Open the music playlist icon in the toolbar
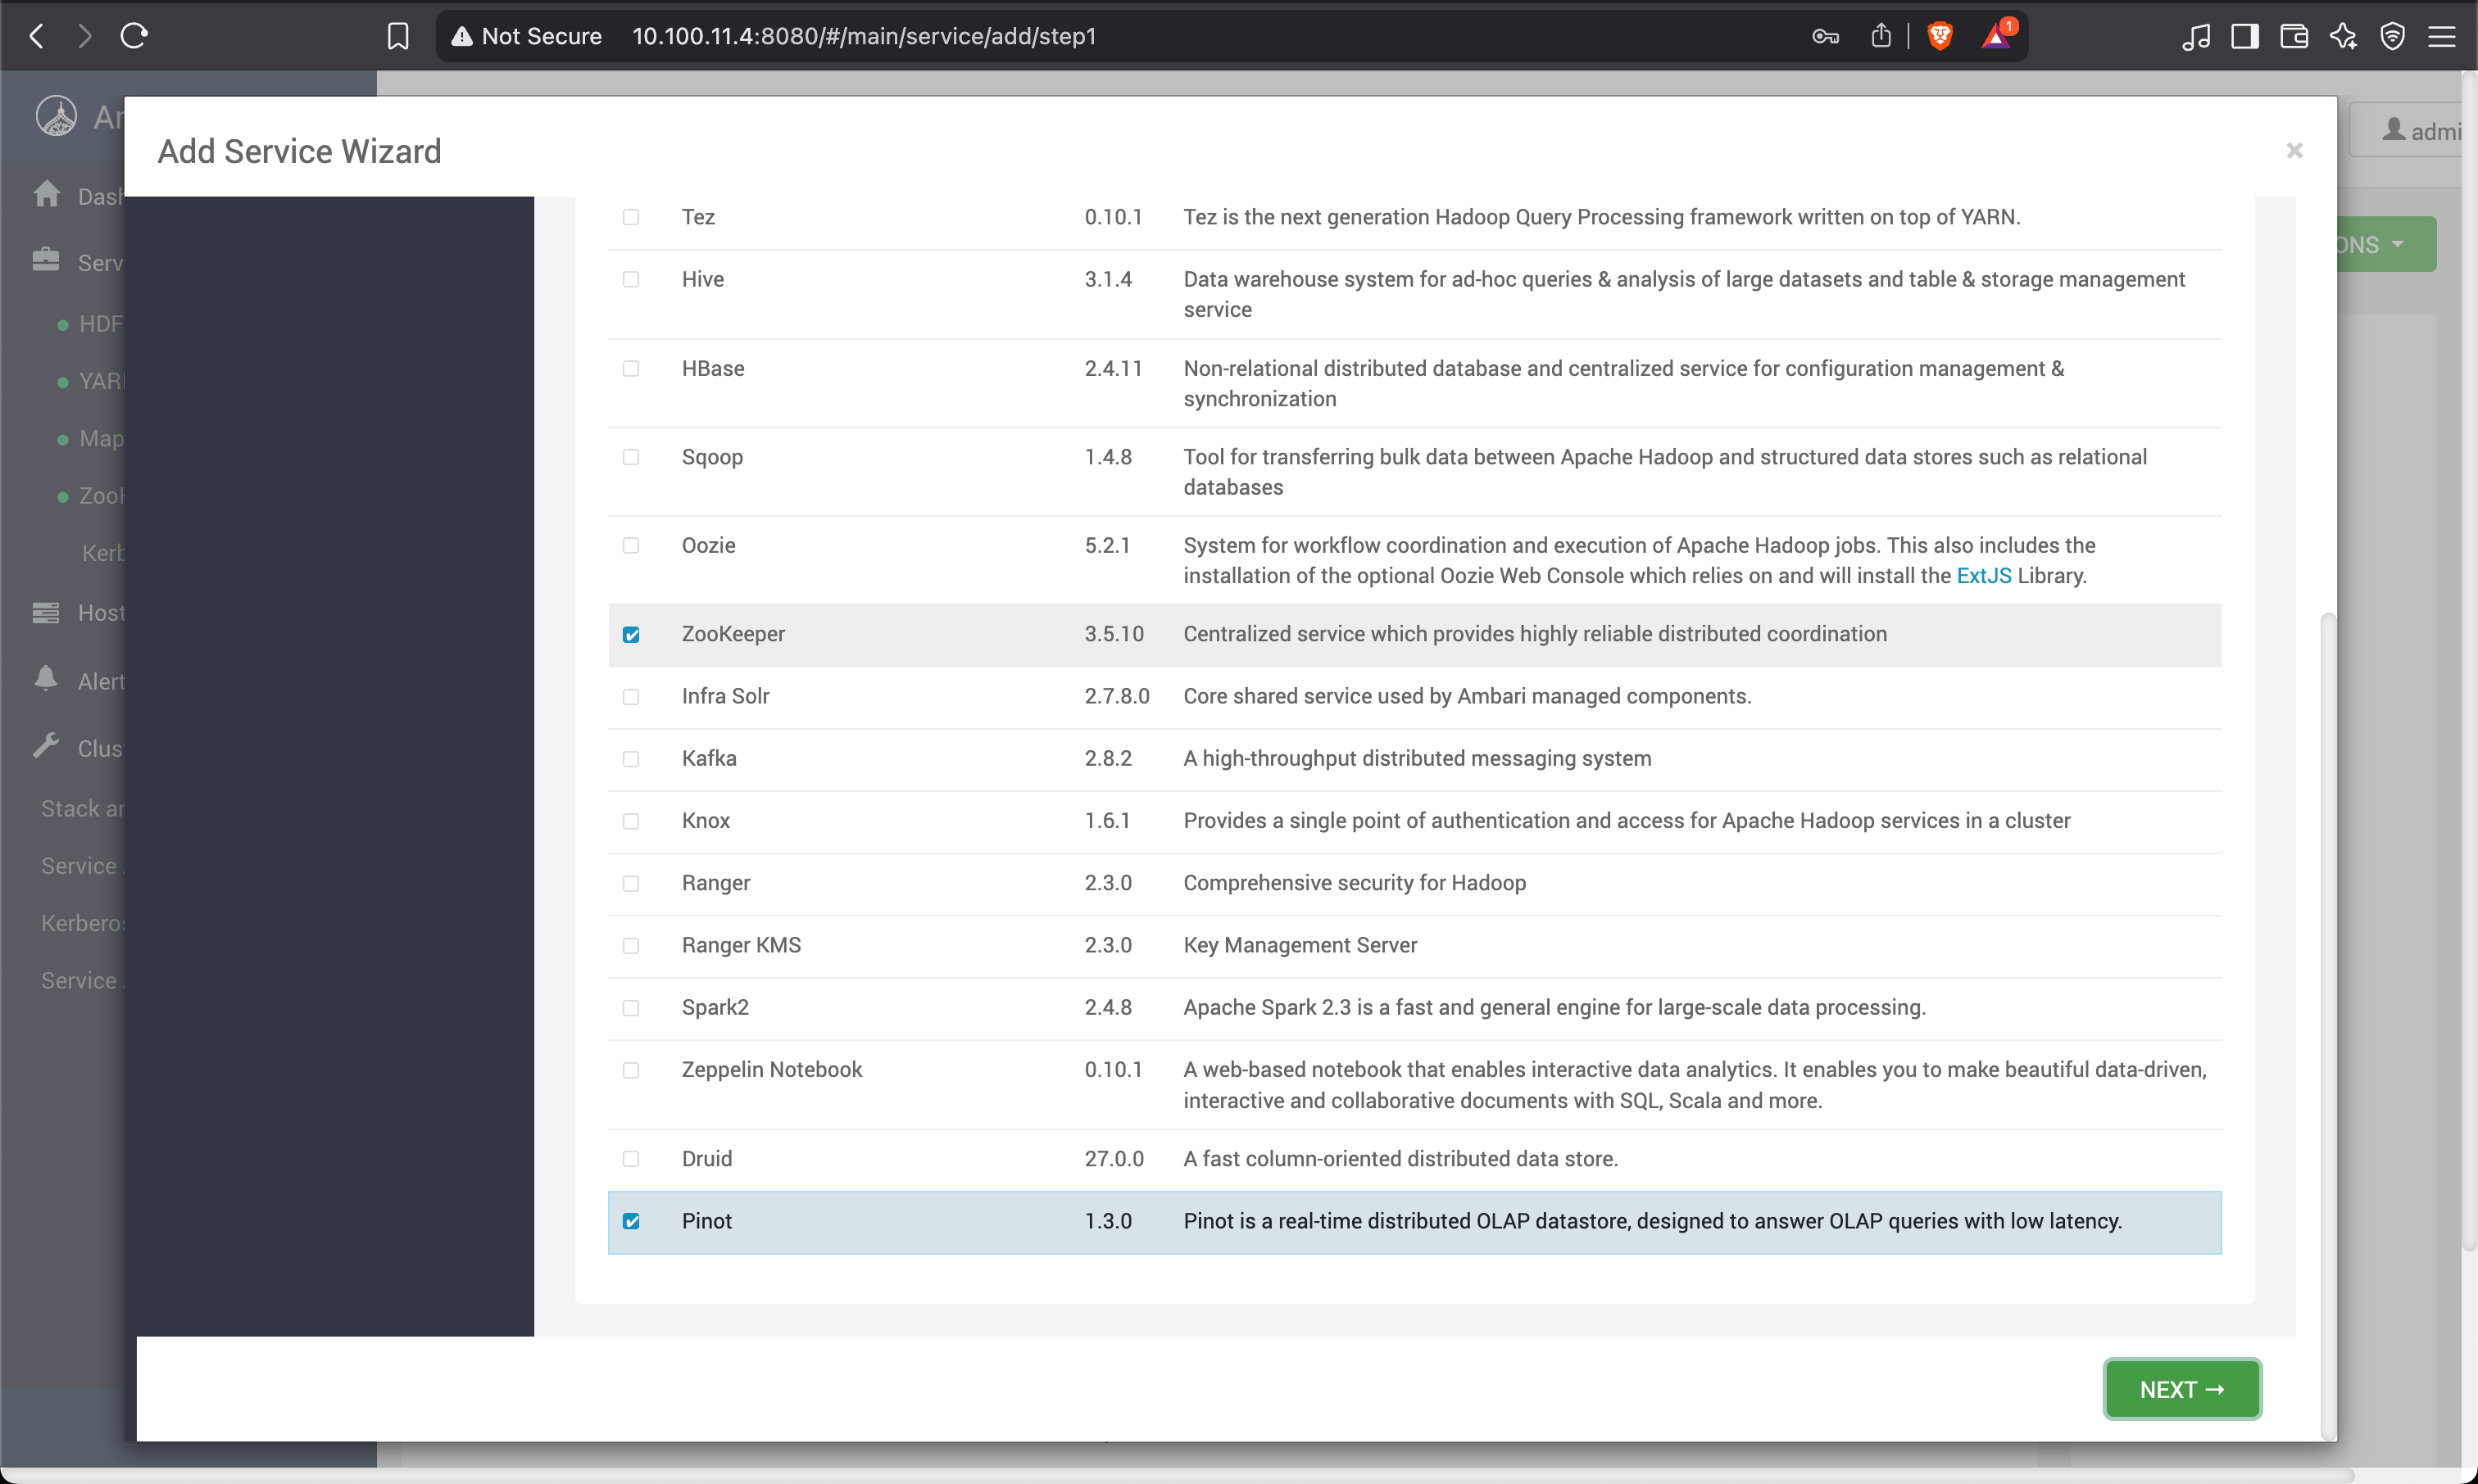The width and height of the screenshot is (2478, 1484). (2196, 36)
